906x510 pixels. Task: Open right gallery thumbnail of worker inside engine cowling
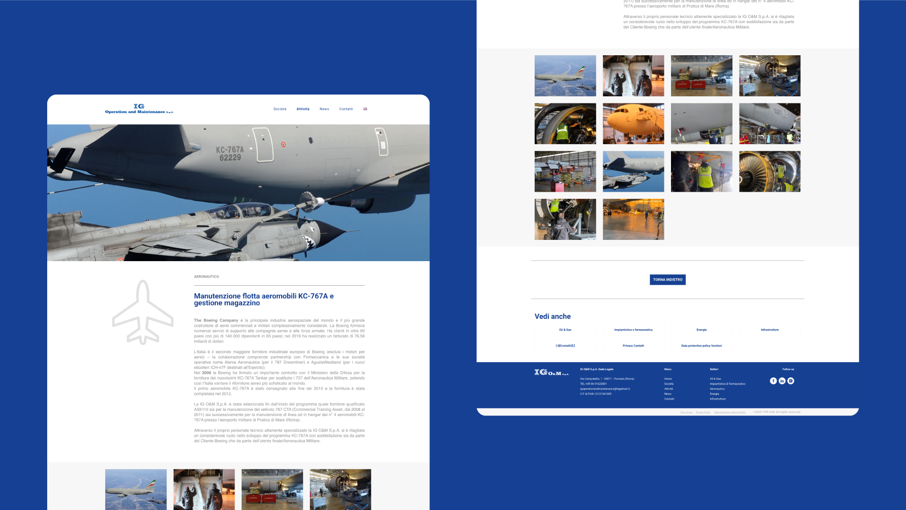click(565, 124)
